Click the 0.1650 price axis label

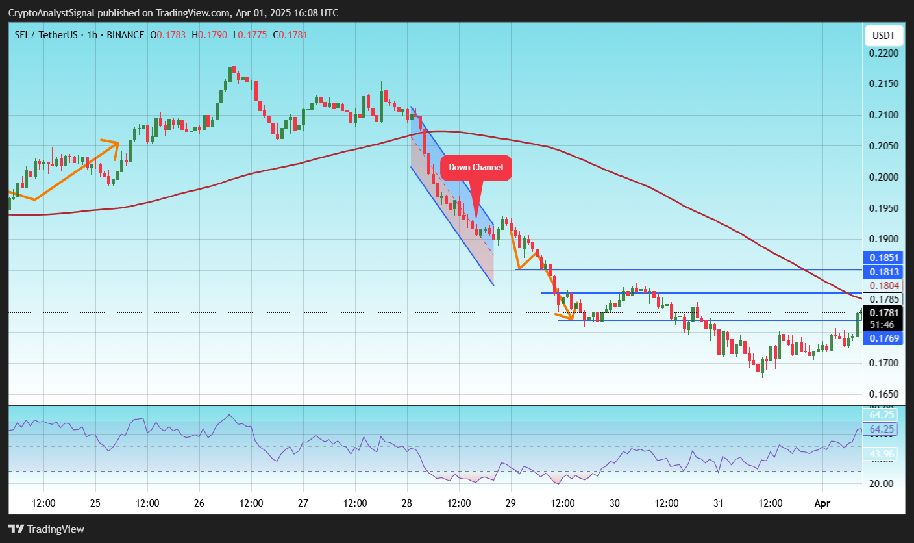coord(883,394)
